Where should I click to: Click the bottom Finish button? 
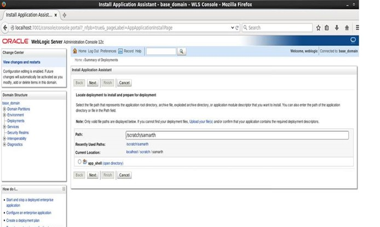click(x=108, y=175)
